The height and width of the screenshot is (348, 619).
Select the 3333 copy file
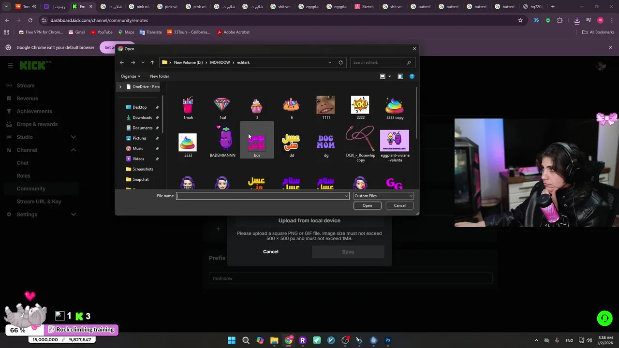tap(395, 107)
